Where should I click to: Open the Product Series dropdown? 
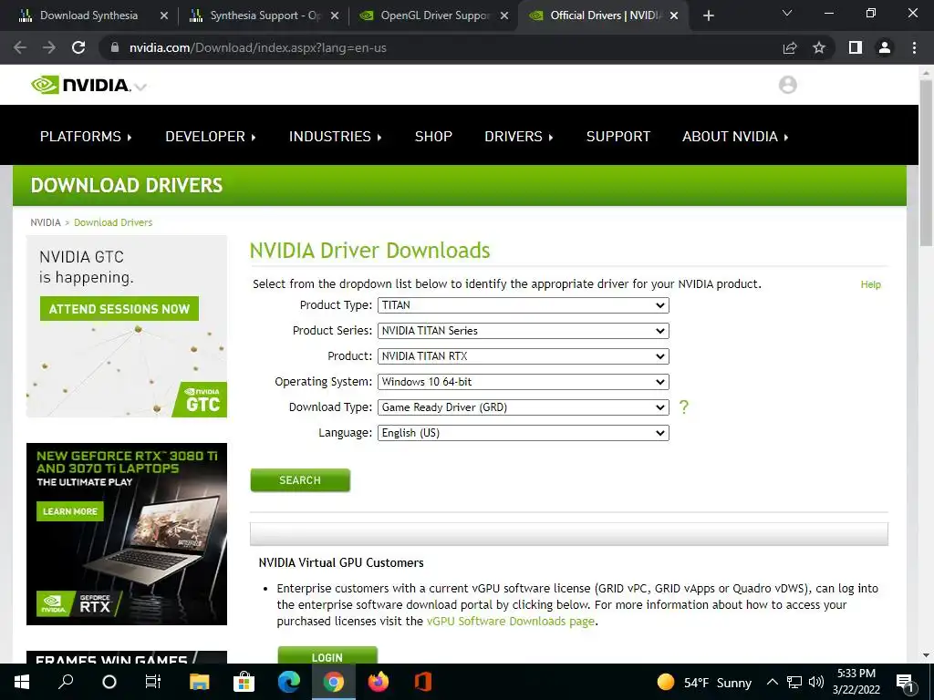point(523,331)
